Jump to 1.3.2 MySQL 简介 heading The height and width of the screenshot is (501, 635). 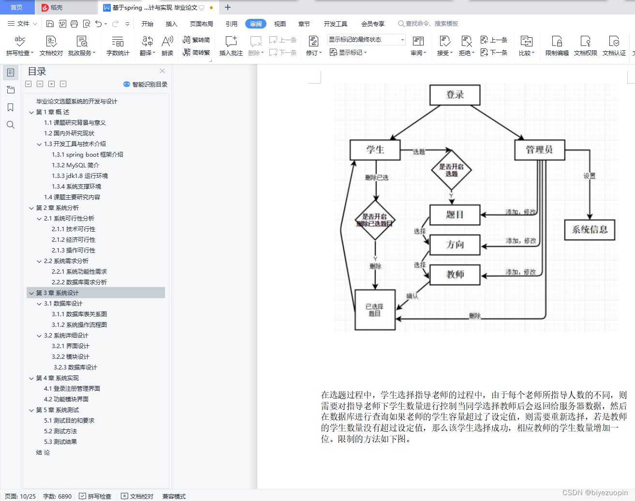(x=75, y=165)
